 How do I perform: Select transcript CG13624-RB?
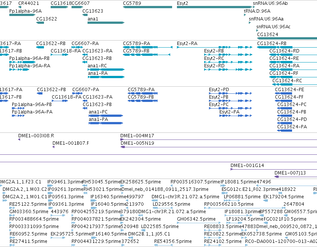point(272,44)
